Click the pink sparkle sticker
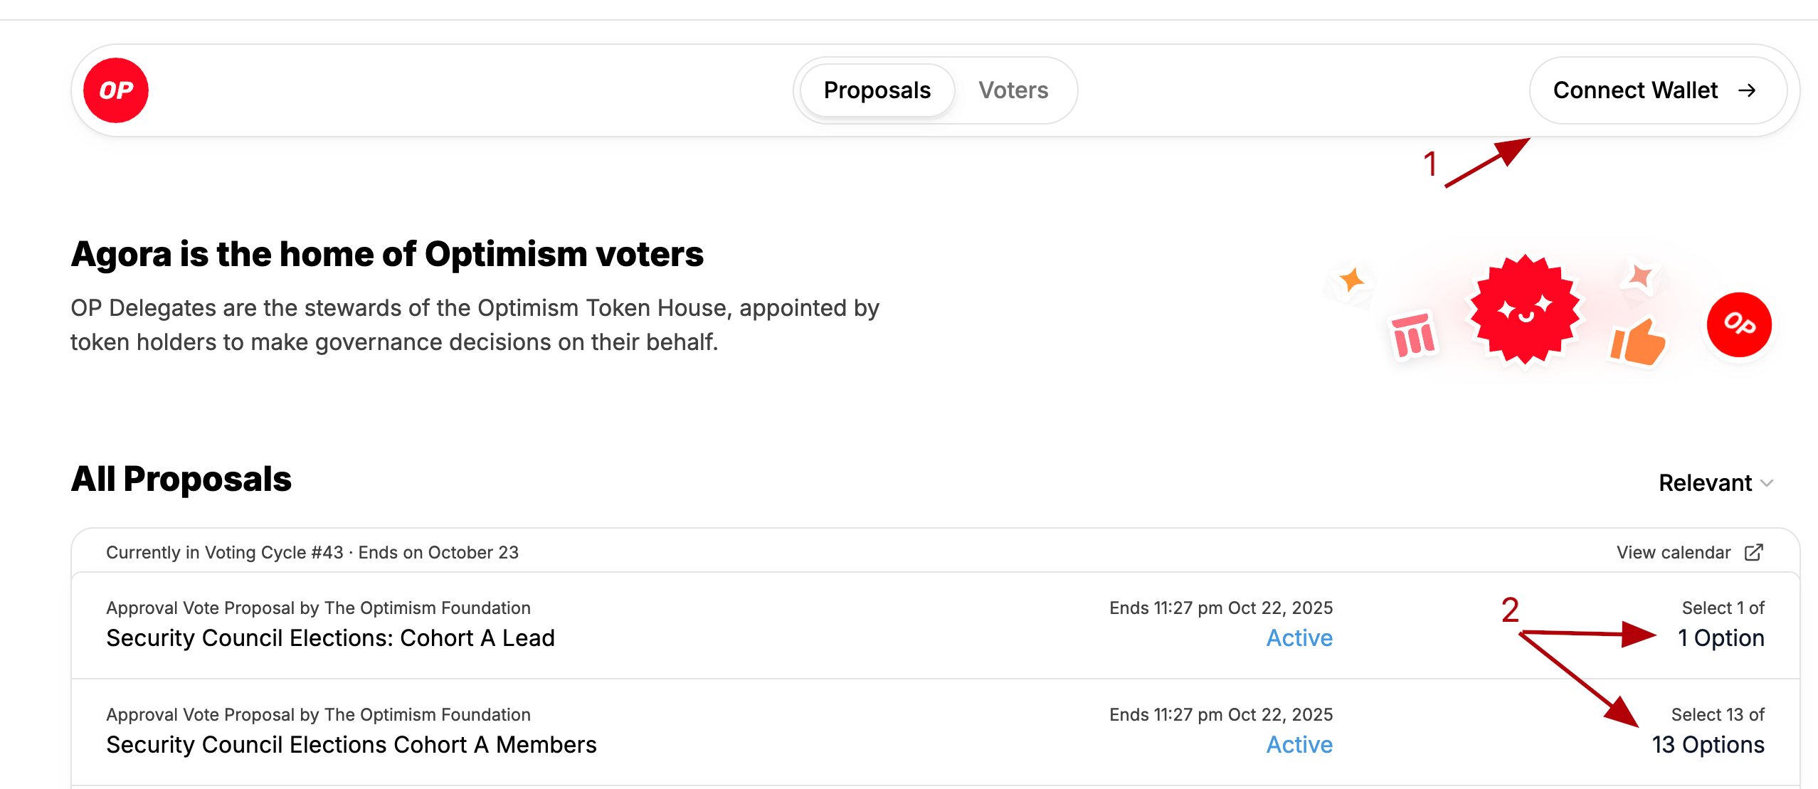Viewport: 1818px width, 789px height. pos(1640,275)
